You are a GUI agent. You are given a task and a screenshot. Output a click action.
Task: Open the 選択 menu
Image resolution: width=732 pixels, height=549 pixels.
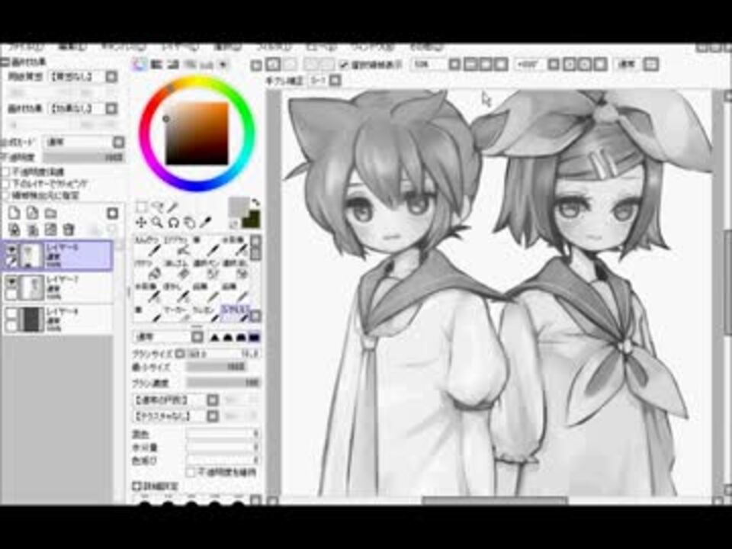(x=227, y=47)
